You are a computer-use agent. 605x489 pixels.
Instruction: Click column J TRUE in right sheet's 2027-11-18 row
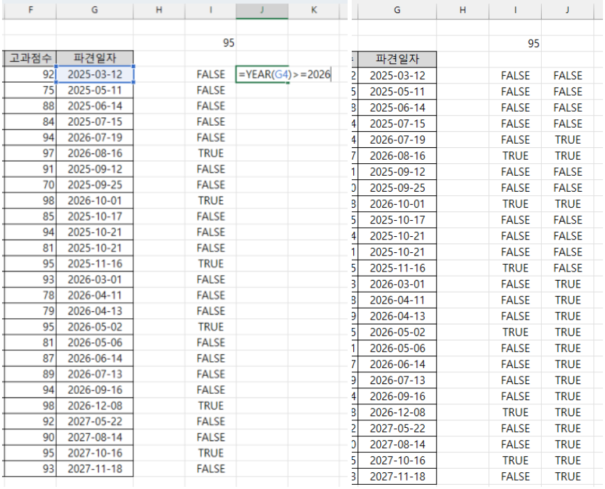point(568,476)
